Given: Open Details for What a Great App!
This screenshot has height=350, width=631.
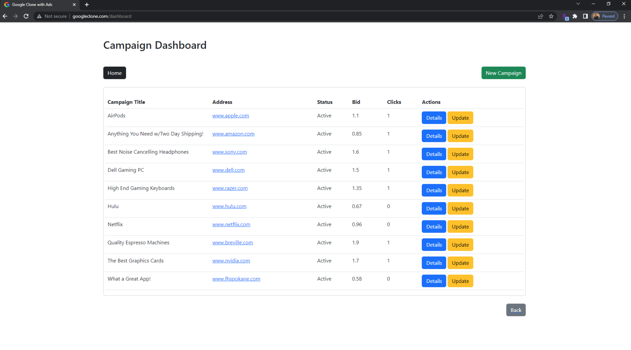Looking at the screenshot, I should coord(434,281).
